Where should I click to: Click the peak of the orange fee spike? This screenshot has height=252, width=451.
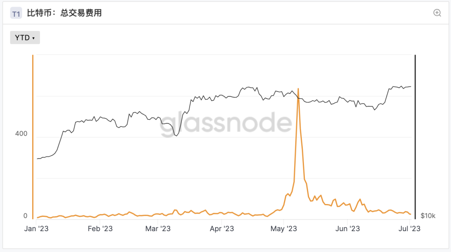click(298, 89)
